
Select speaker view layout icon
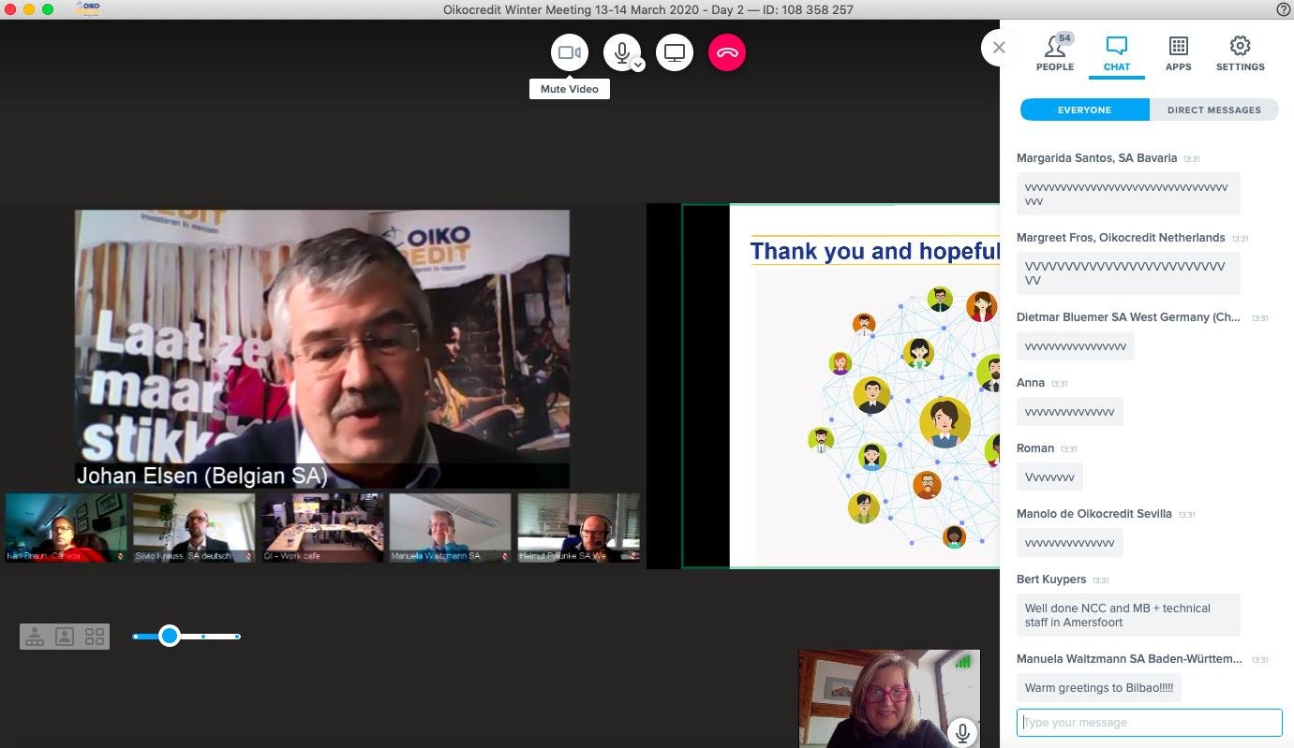click(x=65, y=637)
